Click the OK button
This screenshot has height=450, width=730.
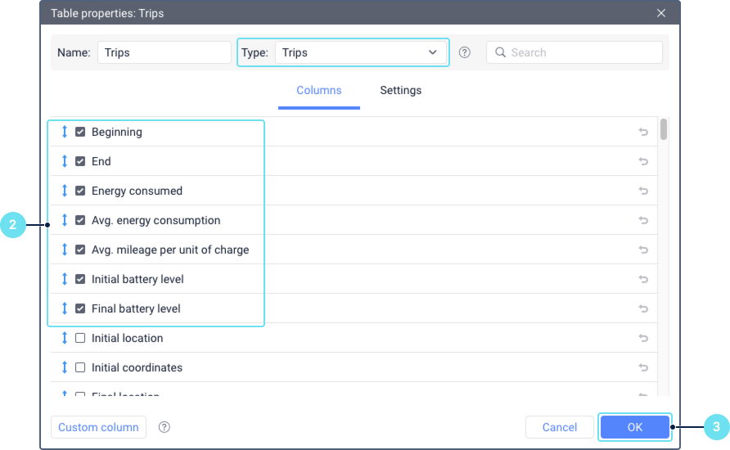coord(634,427)
